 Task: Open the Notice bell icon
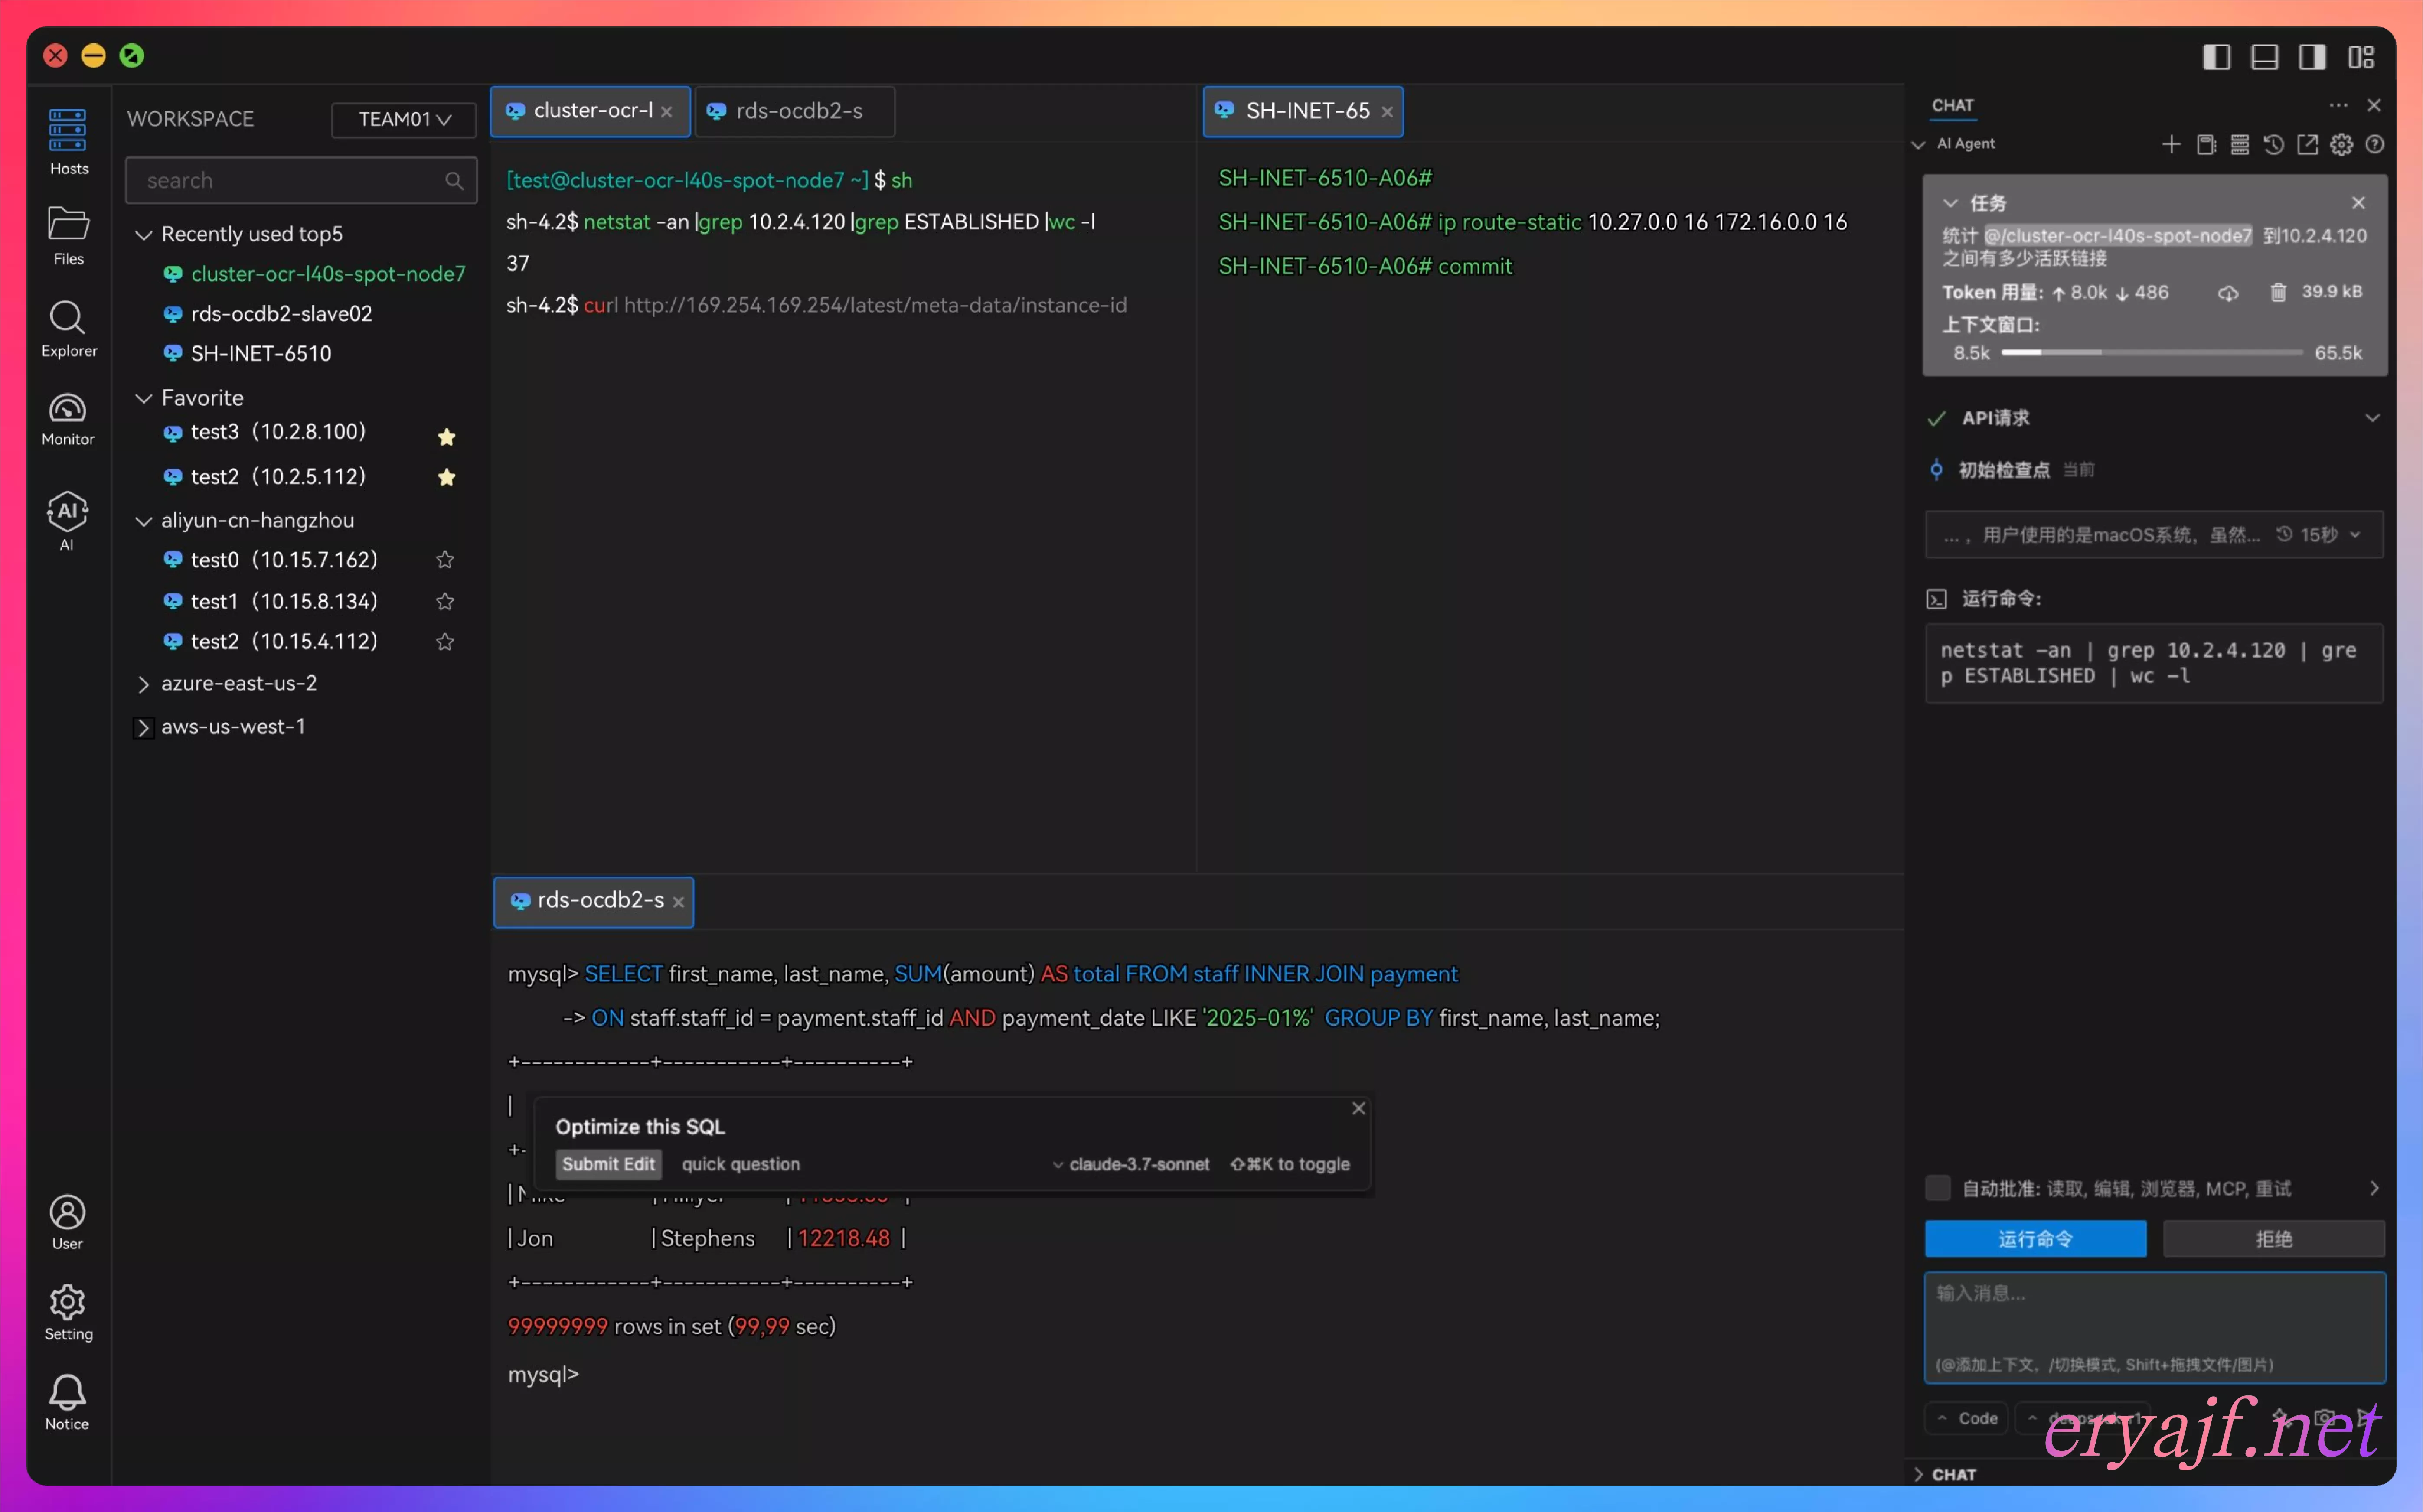(x=67, y=1402)
